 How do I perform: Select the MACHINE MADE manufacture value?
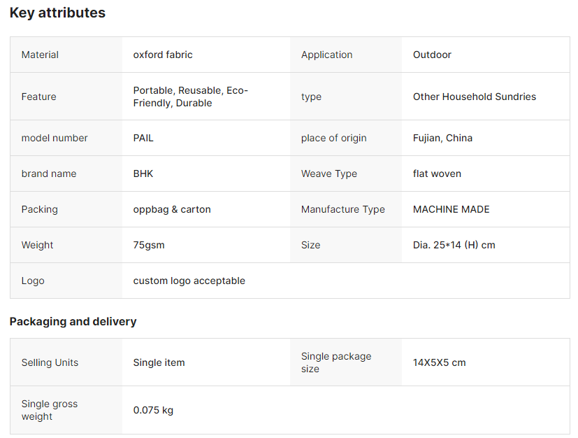click(x=451, y=209)
